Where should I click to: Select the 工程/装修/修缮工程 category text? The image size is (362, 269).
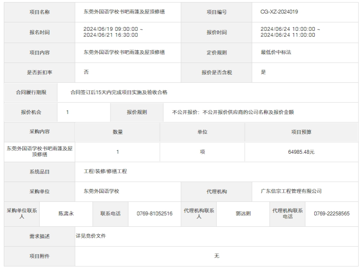pos(105,171)
